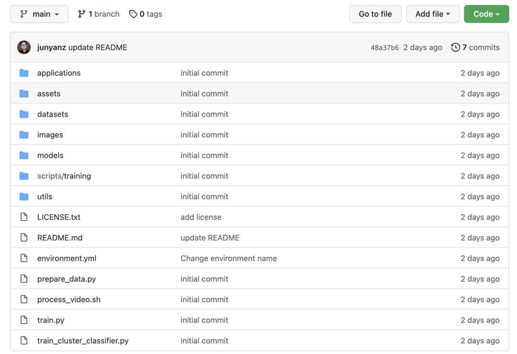Click '2 days ago' in the models row
This screenshot has height=354, width=517.
click(480, 155)
